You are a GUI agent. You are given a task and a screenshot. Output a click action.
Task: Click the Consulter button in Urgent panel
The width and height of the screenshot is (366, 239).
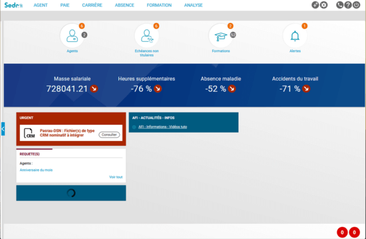tap(109, 135)
